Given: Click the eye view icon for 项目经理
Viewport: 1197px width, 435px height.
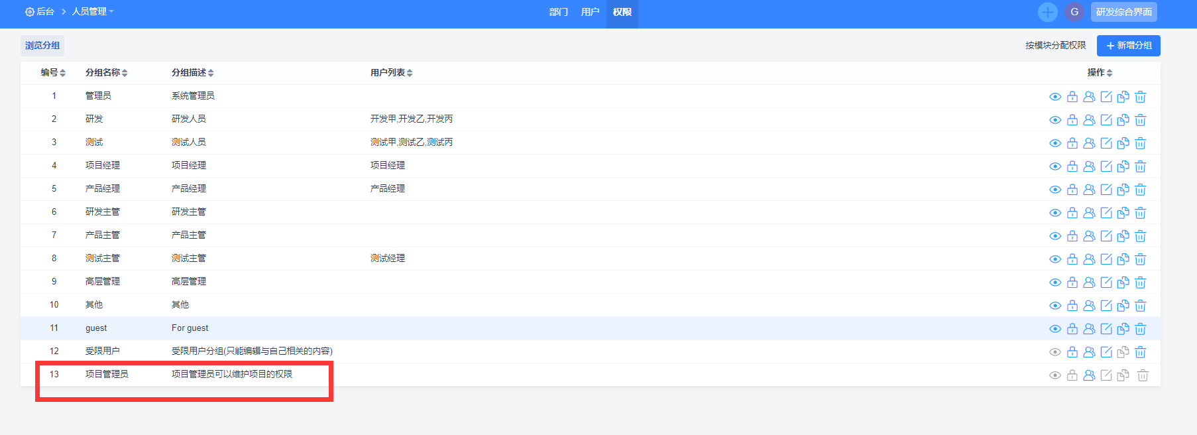Looking at the screenshot, I should pyautogui.click(x=1055, y=166).
